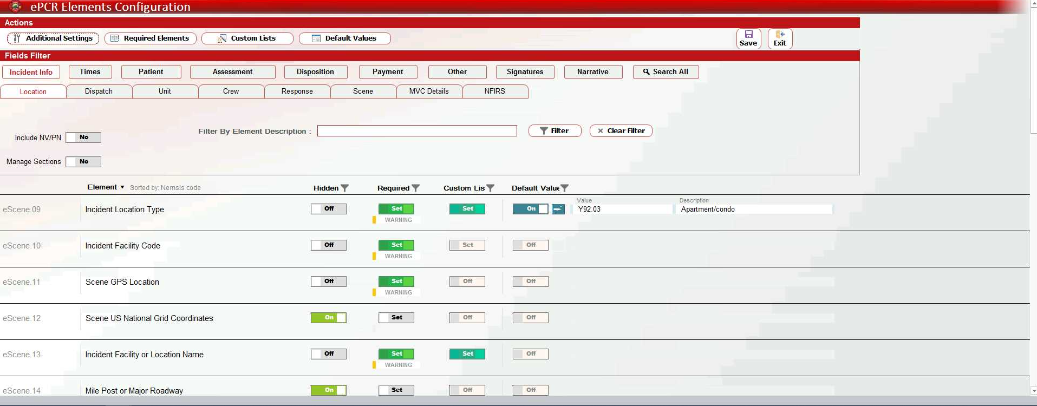Open default value picker for Incident Location Type
Screen dimensions: 1037x406
click(x=558, y=209)
